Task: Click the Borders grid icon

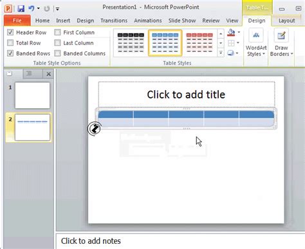Action: (x=231, y=43)
